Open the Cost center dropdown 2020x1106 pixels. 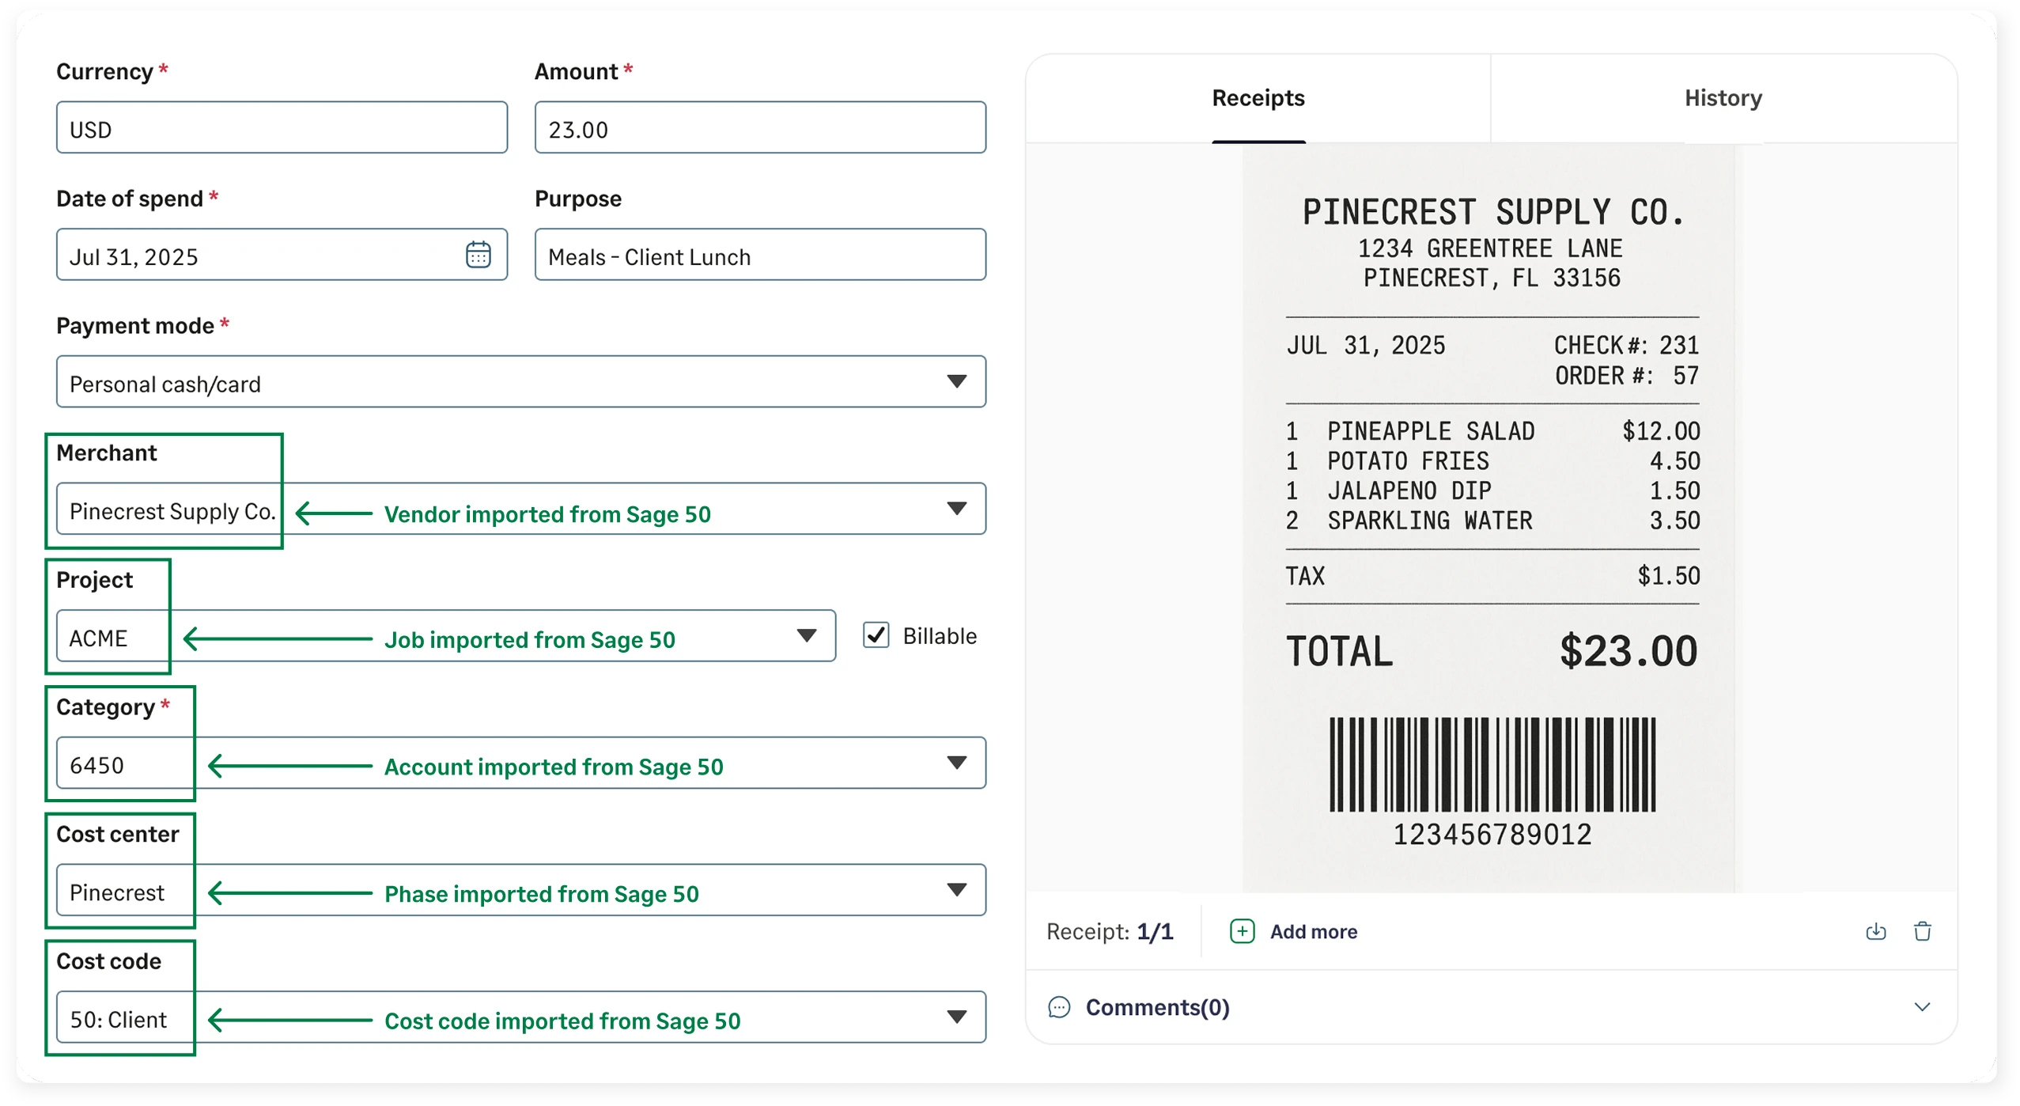coord(956,891)
